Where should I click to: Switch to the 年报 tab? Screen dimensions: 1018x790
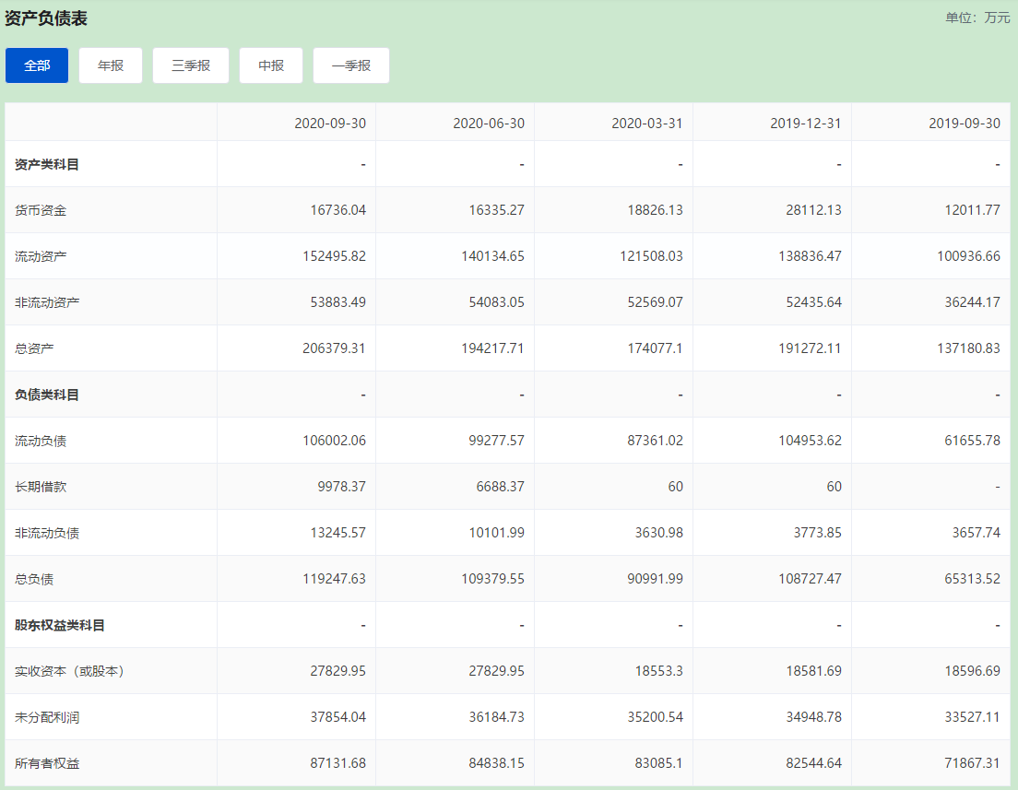111,65
